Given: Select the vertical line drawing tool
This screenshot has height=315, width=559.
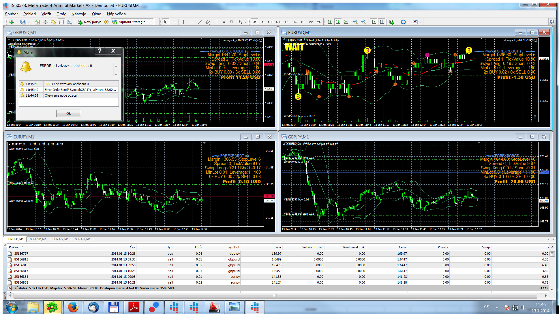Looking at the screenshot, I should (x=183, y=22).
